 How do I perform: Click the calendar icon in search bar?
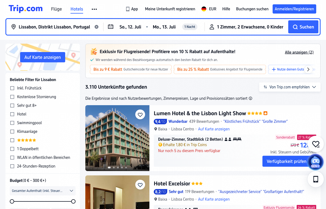(111, 27)
